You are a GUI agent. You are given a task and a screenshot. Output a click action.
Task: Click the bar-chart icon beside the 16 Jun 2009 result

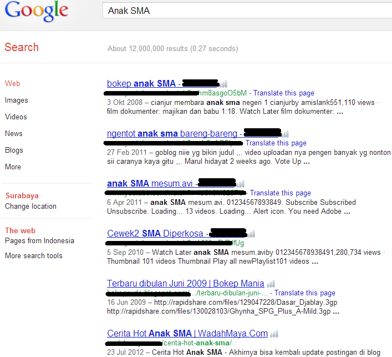click(x=271, y=284)
